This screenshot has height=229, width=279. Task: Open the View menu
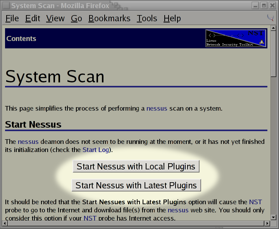click(55, 19)
